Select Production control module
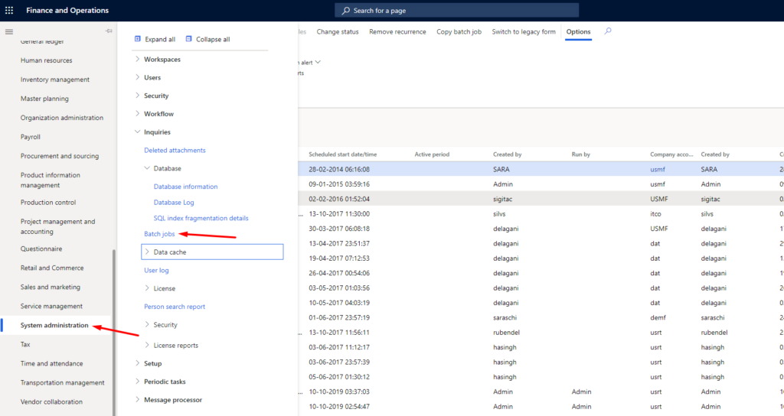 click(x=48, y=202)
